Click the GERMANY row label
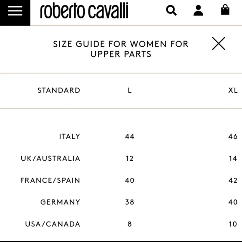242x242 pixels. coord(60,202)
